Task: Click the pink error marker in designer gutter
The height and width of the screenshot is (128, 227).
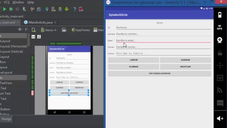Action: point(32,93)
